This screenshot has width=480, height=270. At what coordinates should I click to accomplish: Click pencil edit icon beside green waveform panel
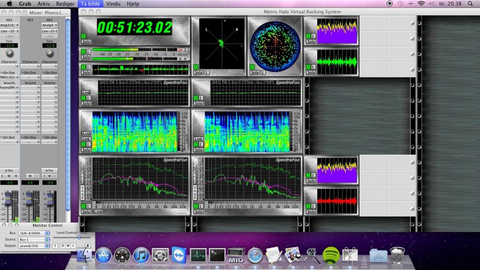coord(412,54)
